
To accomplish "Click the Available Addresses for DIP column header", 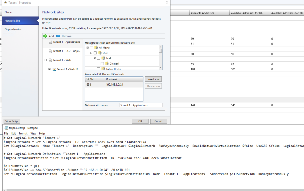I will (250, 13).
